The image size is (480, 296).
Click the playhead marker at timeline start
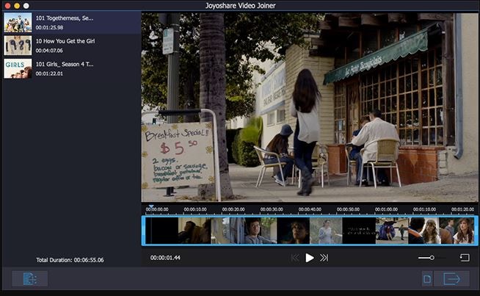pyautogui.click(x=151, y=207)
